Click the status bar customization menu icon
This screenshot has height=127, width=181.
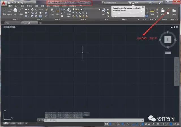pos(178,124)
